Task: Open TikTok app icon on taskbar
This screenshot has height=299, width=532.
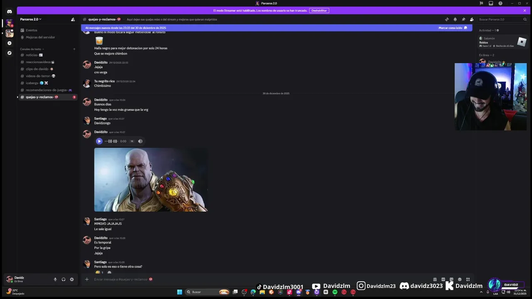Action: click(289, 292)
